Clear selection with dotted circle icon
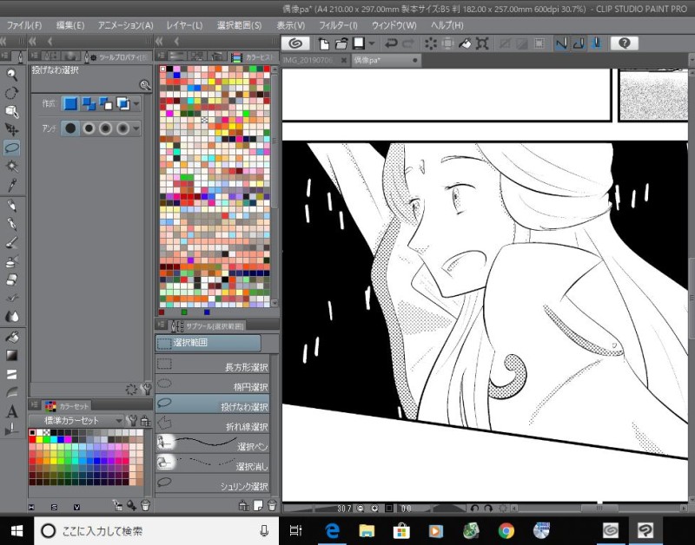Screen dimensions: 695x545 pyautogui.click(x=430, y=43)
